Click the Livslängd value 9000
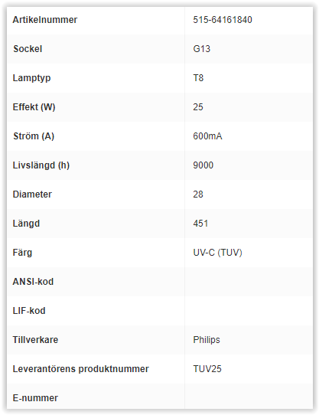Image resolution: width=319 pixels, height=415 pixels. point(203,165)
